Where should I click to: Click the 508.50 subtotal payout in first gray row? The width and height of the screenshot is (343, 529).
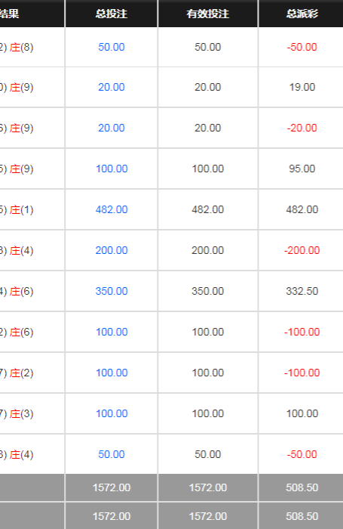pyautogui.click(x=302, y=487)
